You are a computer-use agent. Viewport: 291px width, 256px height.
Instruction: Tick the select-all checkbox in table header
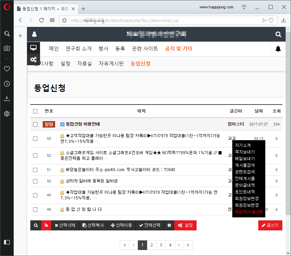[x=35, y=111]
